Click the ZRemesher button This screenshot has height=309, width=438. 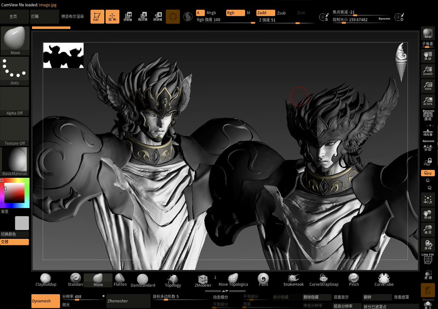(128, 301)
